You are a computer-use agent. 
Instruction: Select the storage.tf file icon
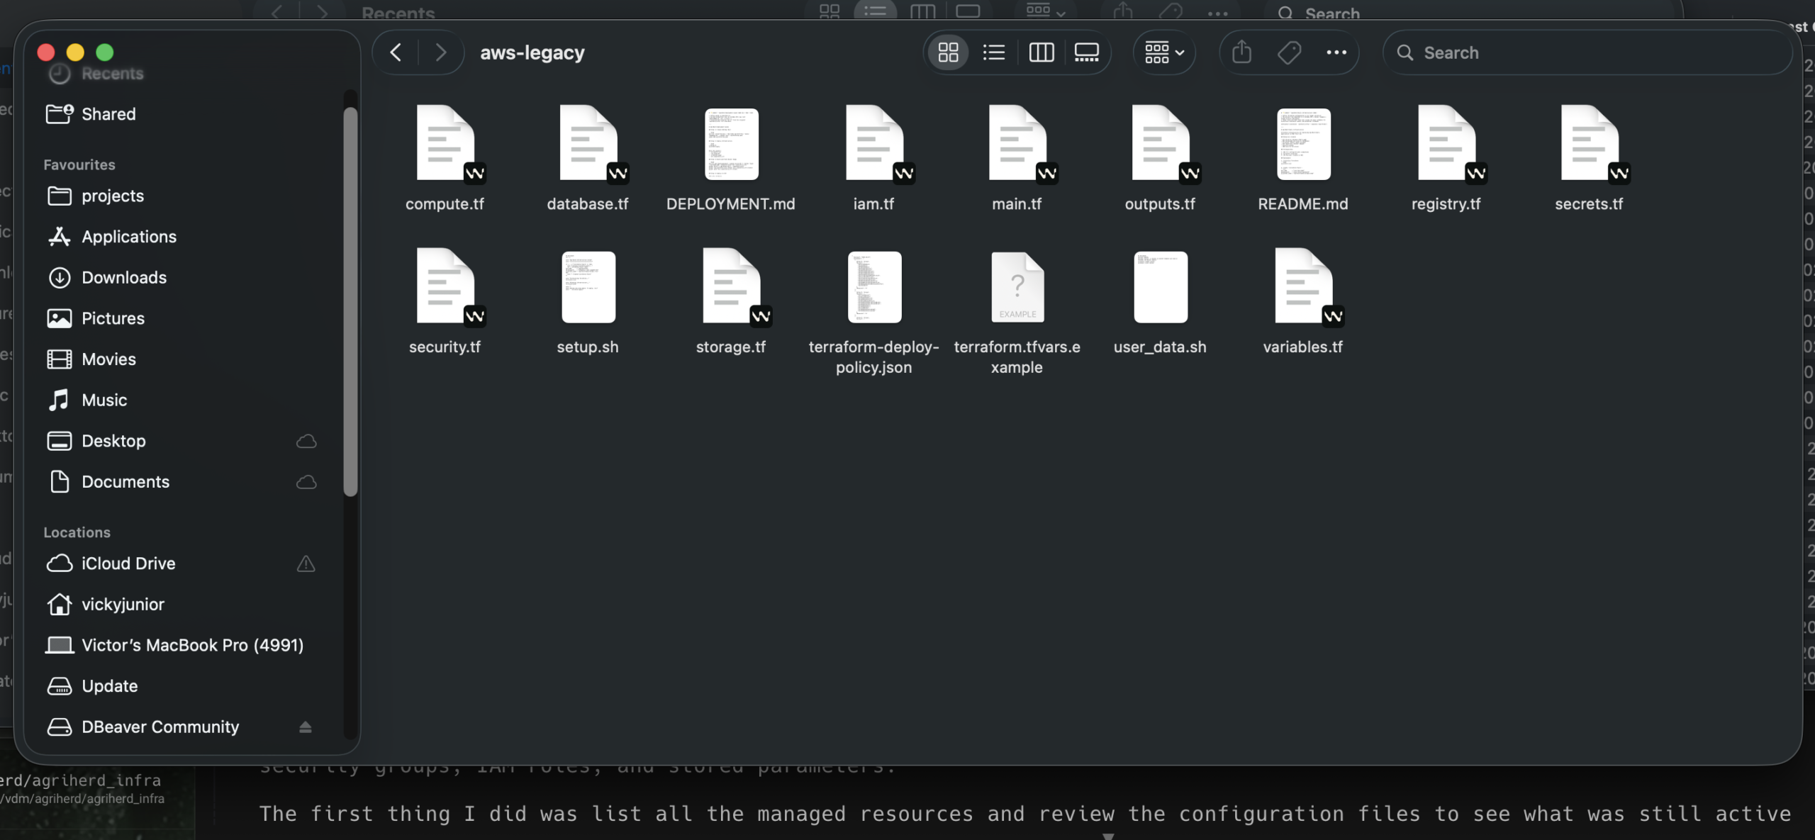click(x=732, y=287)
